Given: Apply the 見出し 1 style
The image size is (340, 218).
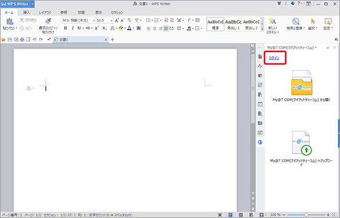Looking at the screenshot, I should pyautogui.click(x=233, y=24).
